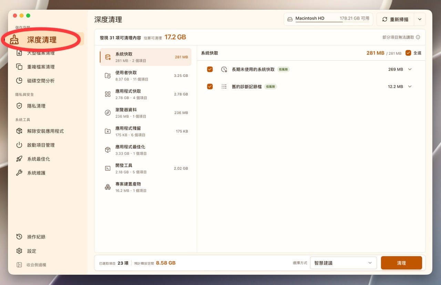This screenshot has width=441, height=285.
Task: Click the 發現 31 項可清理內容 text
Action: 120,38
